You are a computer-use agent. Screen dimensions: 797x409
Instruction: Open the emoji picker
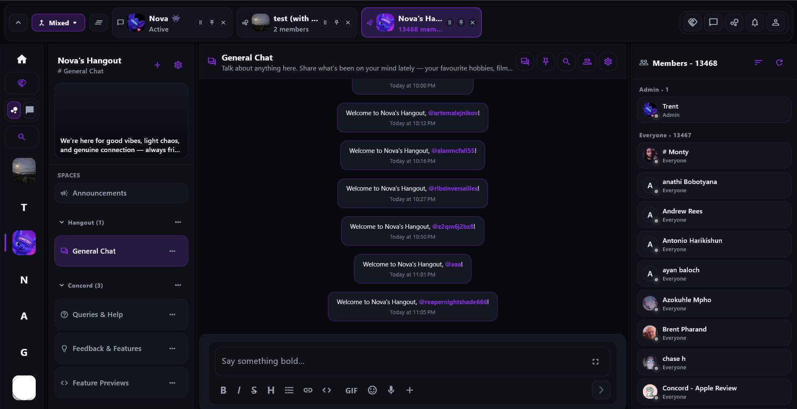tap(373, 390)
